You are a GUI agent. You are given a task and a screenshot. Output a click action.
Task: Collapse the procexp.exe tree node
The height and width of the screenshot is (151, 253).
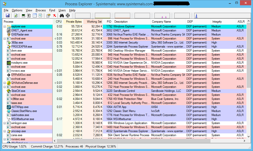pos(5,131)
